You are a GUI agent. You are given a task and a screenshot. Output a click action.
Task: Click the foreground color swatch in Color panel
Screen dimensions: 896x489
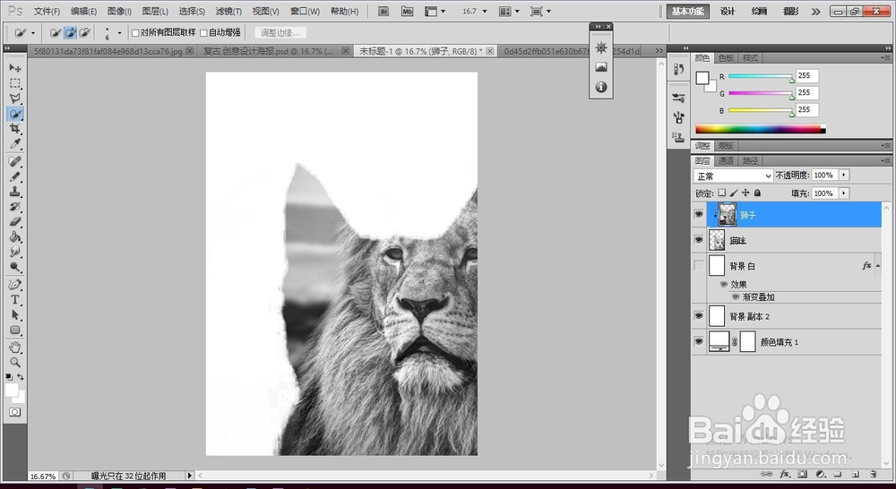(702, 78)
